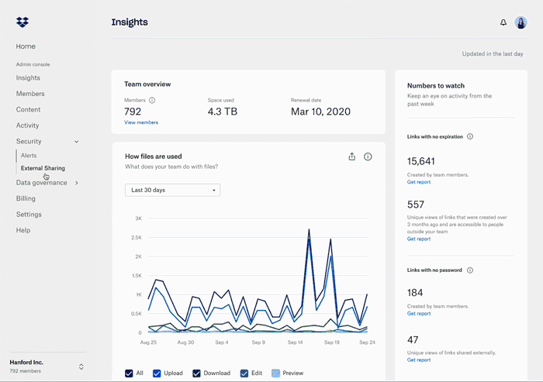This screenshot has height=382, width=543.
Task: Click info icon on How files are used
Action: [x=368, y=157]
